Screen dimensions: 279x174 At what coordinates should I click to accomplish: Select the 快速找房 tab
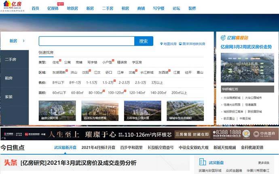pyautogui.click(x=46, y=52)
